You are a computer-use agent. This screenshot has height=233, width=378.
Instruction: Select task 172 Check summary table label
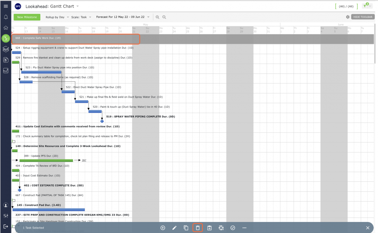pyautogui.click(x=73, y=136)
